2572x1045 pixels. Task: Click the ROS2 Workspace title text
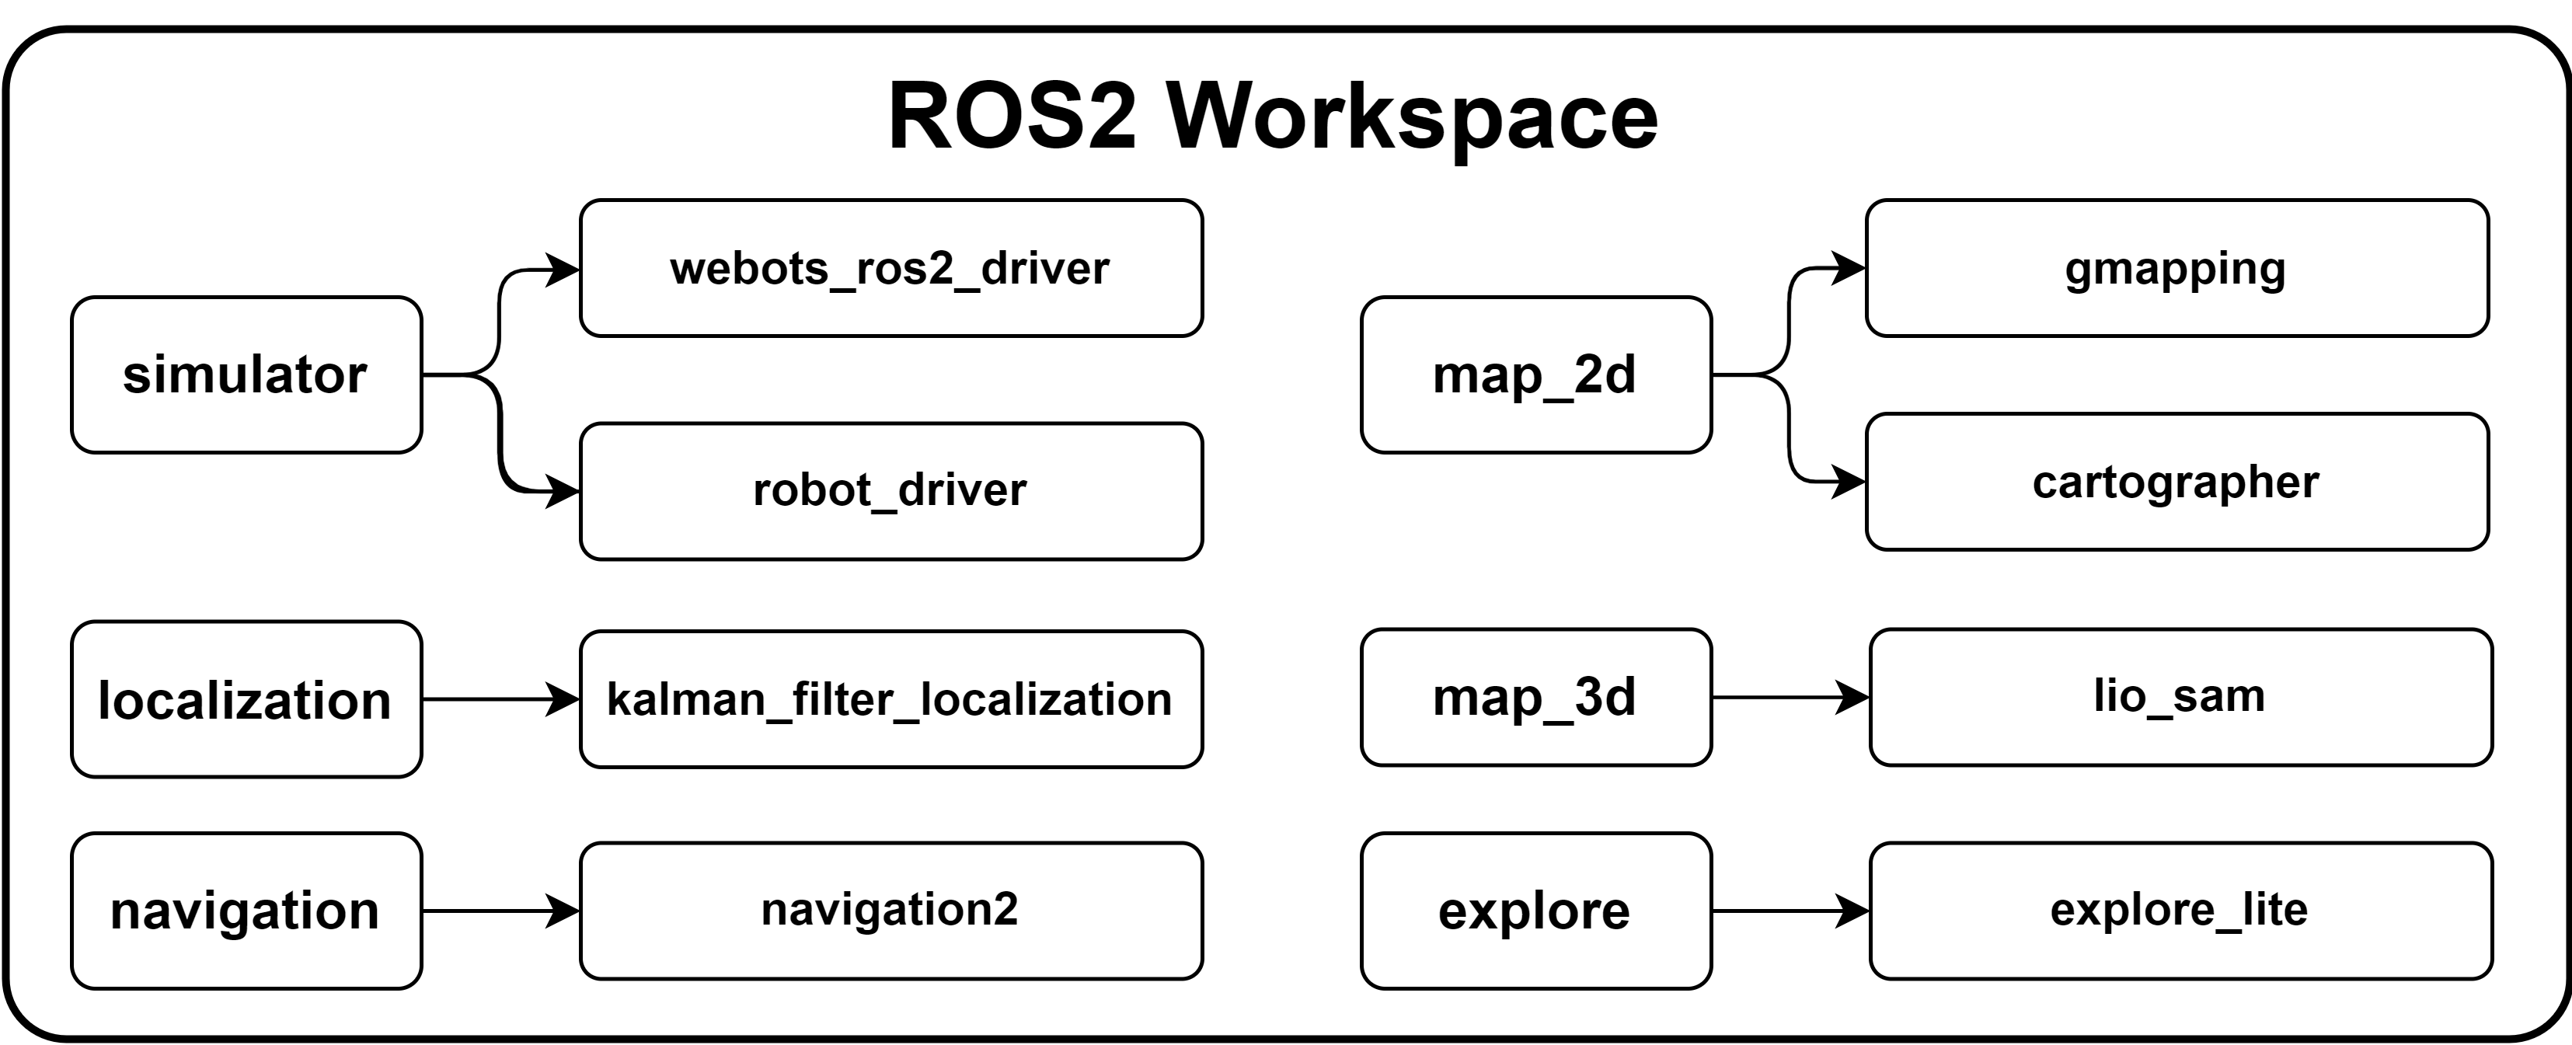(1273, 117)
